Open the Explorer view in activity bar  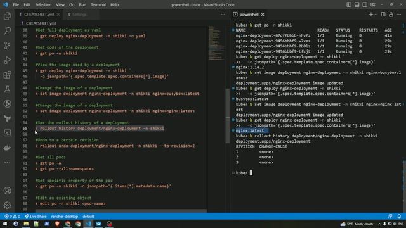pyautogui.click(x=7, y=16)
